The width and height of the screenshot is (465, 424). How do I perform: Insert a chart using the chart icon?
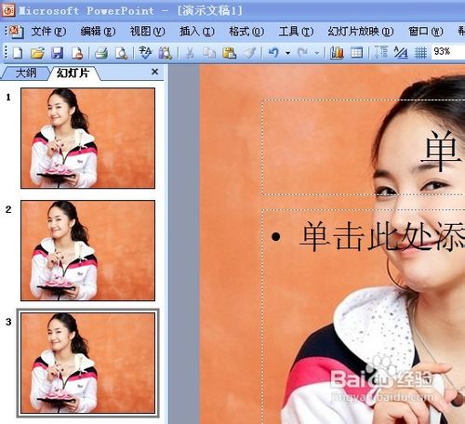pyautogui.click(x=337, y=52)
